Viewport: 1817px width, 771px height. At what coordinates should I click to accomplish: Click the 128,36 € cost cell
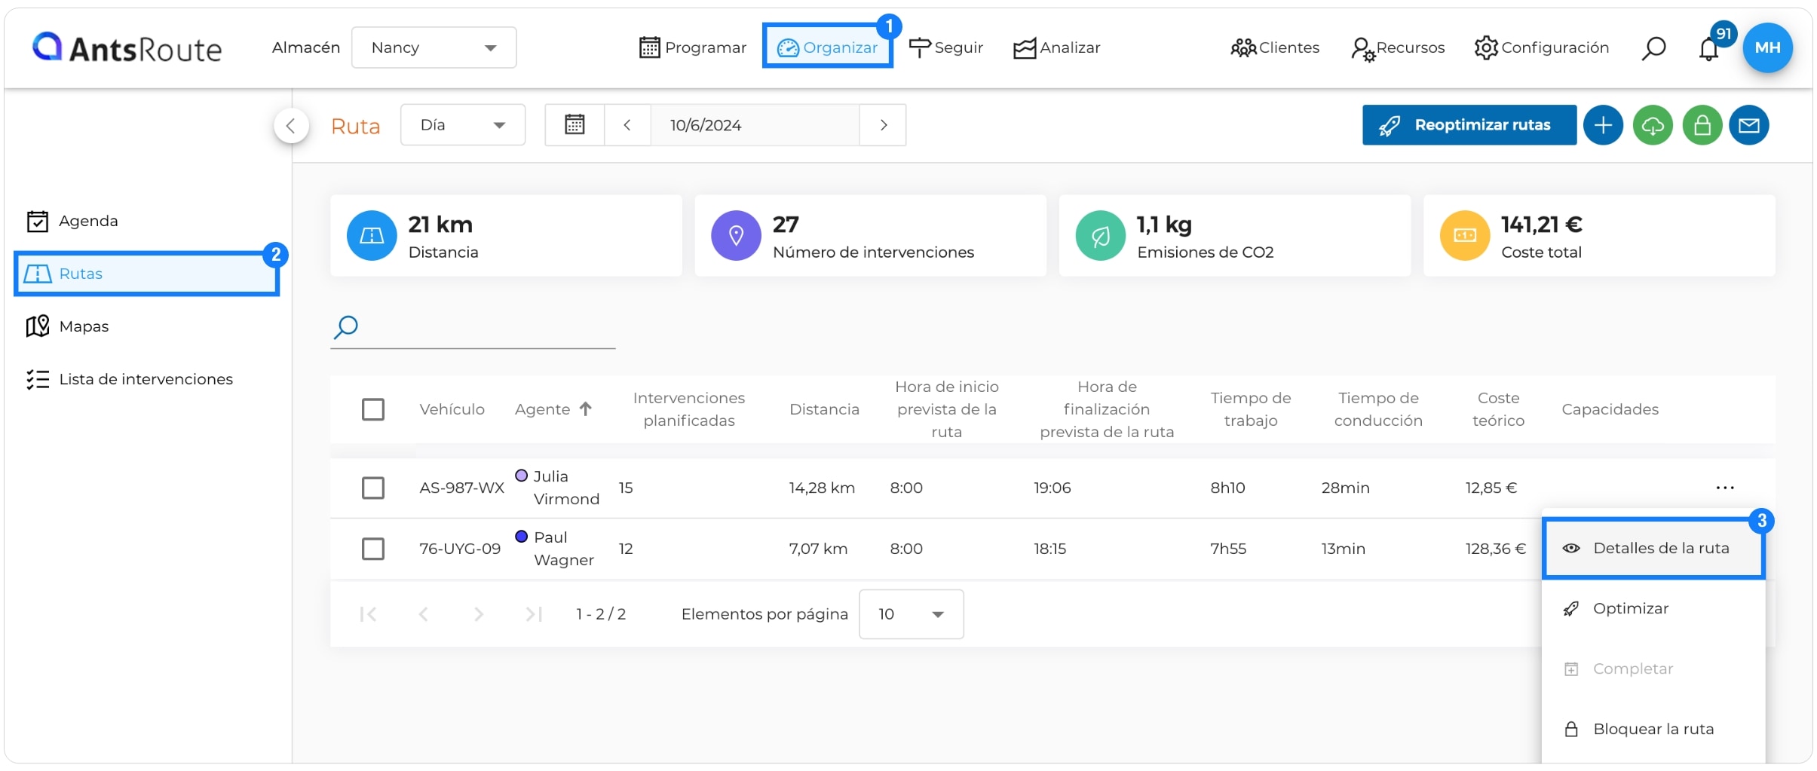tap(1495, 549)
